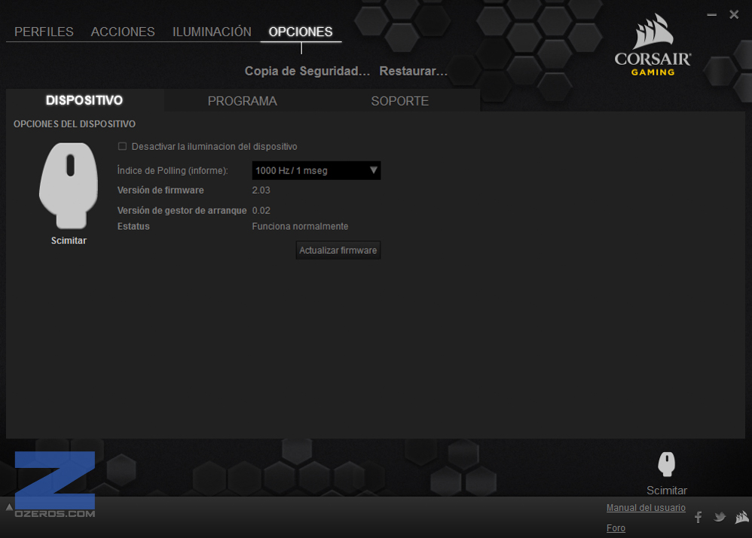Click firmware version value 2.03
Screen dimensions: 752x538
(261, 191)
